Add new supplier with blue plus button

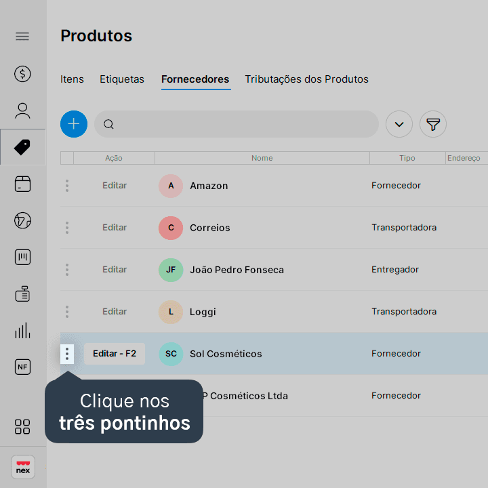[74, 124]
